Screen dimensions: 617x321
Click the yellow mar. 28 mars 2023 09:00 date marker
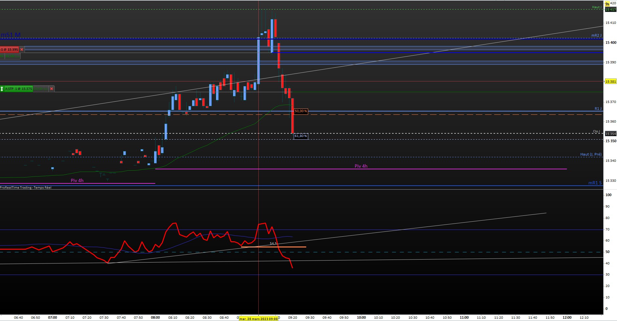tap(258, 319)
